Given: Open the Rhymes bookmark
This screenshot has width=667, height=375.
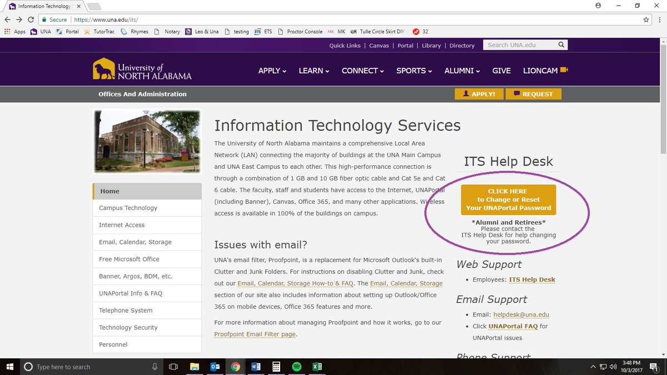Looking at the screenshot, I should 135,32.
